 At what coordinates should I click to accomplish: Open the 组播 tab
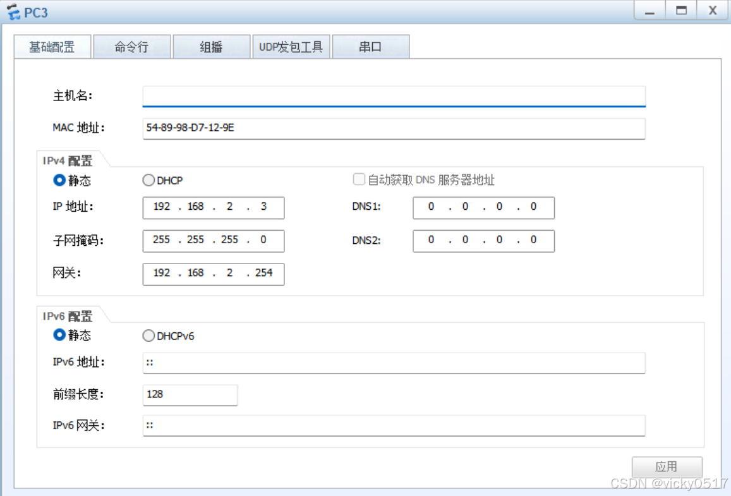coord(212,47)
